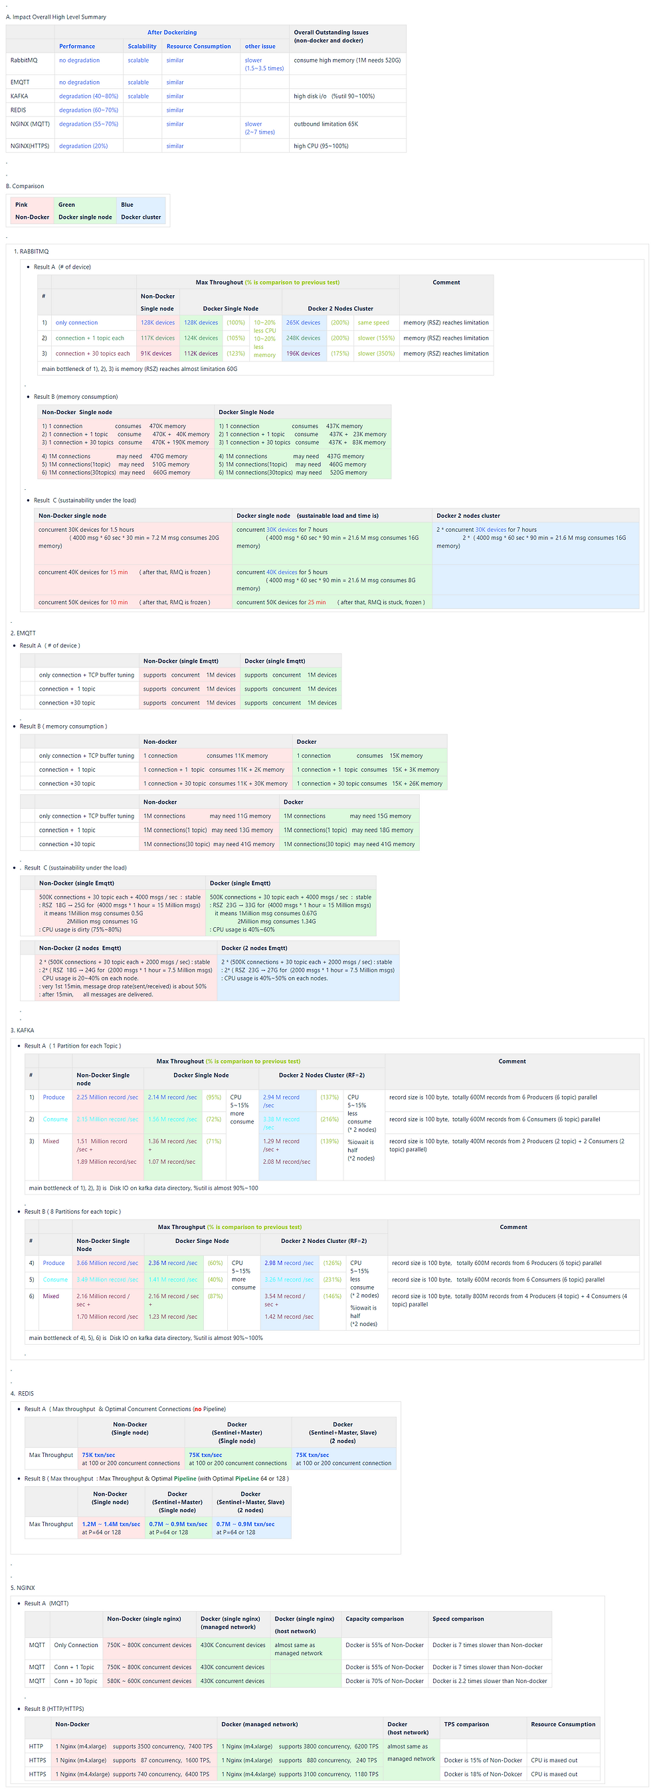Screen dimensions: 651x1792
Task: Click 'Docker is 2.2 times slower than Non-docker'
Action: pyautogui.click(x=489, y=1682)
